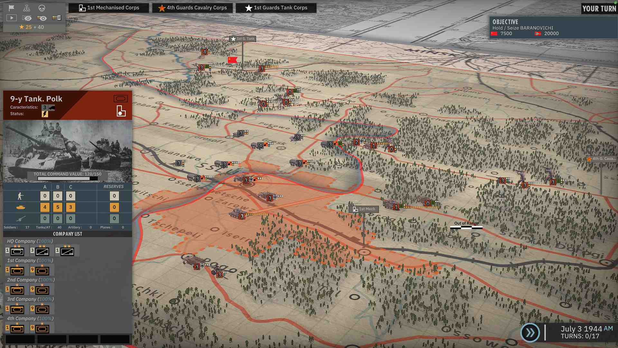Click the flag icon in top-left toolbar
This screenshot has width=618, height=348.
coord(11,8)
